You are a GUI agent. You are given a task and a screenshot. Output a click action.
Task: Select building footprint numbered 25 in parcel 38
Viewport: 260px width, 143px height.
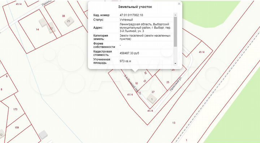pyautogui.click(x=69, y=21)
